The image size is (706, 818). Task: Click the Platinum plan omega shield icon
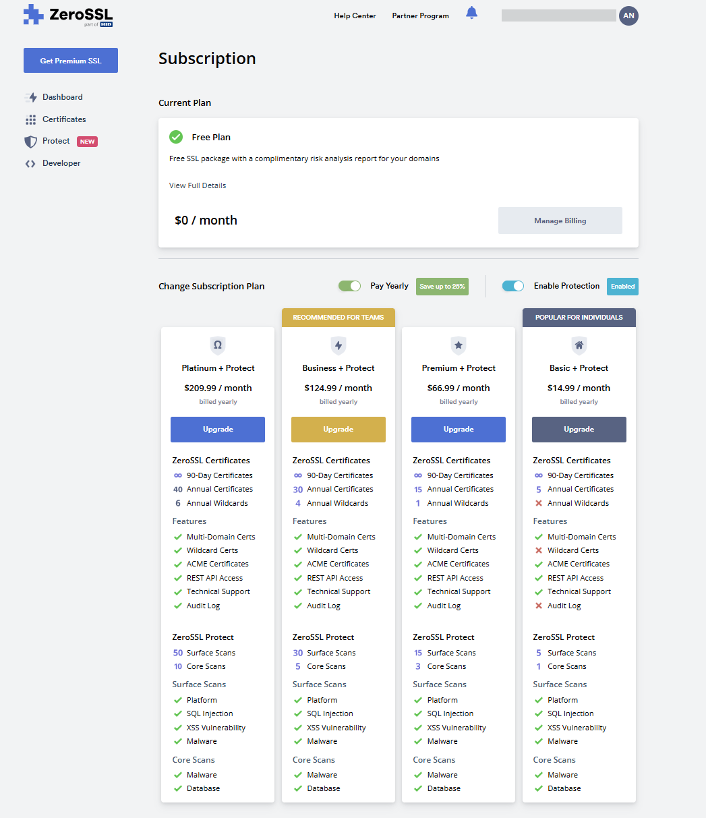click(218, 346)
